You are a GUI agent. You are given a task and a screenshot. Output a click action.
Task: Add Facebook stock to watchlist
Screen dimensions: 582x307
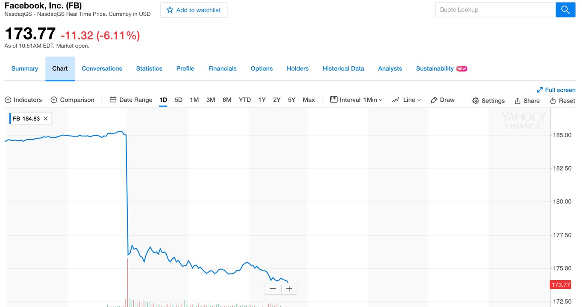pos(194,10)
